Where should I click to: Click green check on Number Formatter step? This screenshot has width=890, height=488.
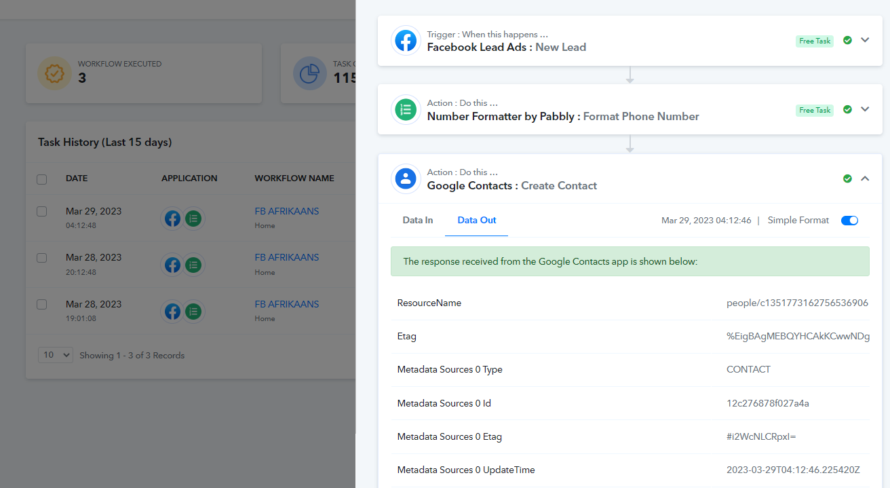pos(847,109)
